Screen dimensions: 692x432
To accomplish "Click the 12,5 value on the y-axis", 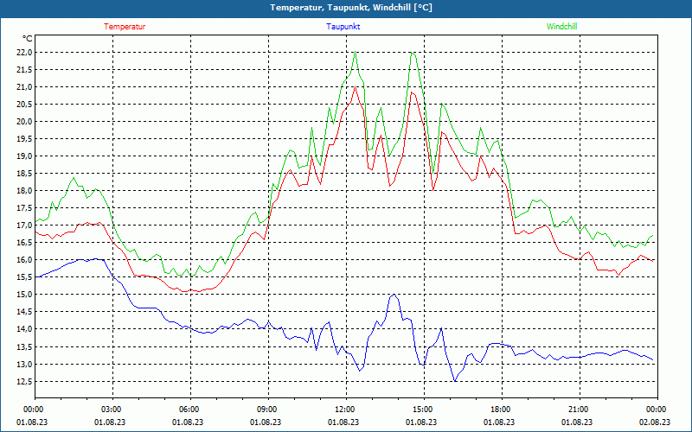I will 23,381.
